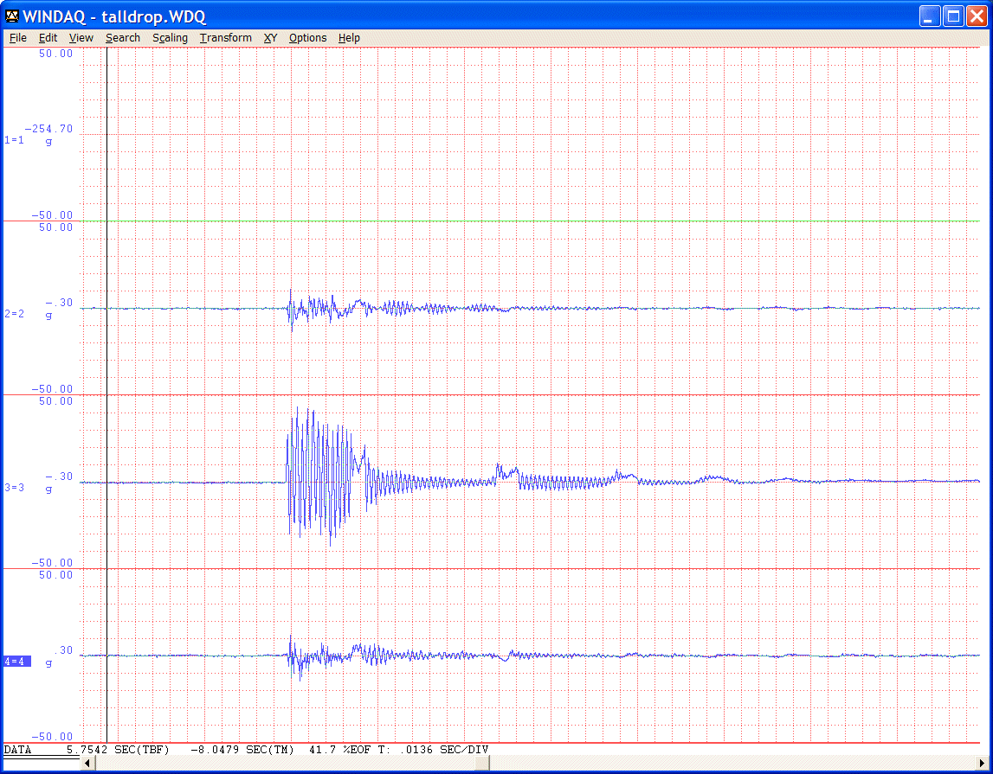
Task: Open the Edit menu
Action: click(x=48, y=38)
